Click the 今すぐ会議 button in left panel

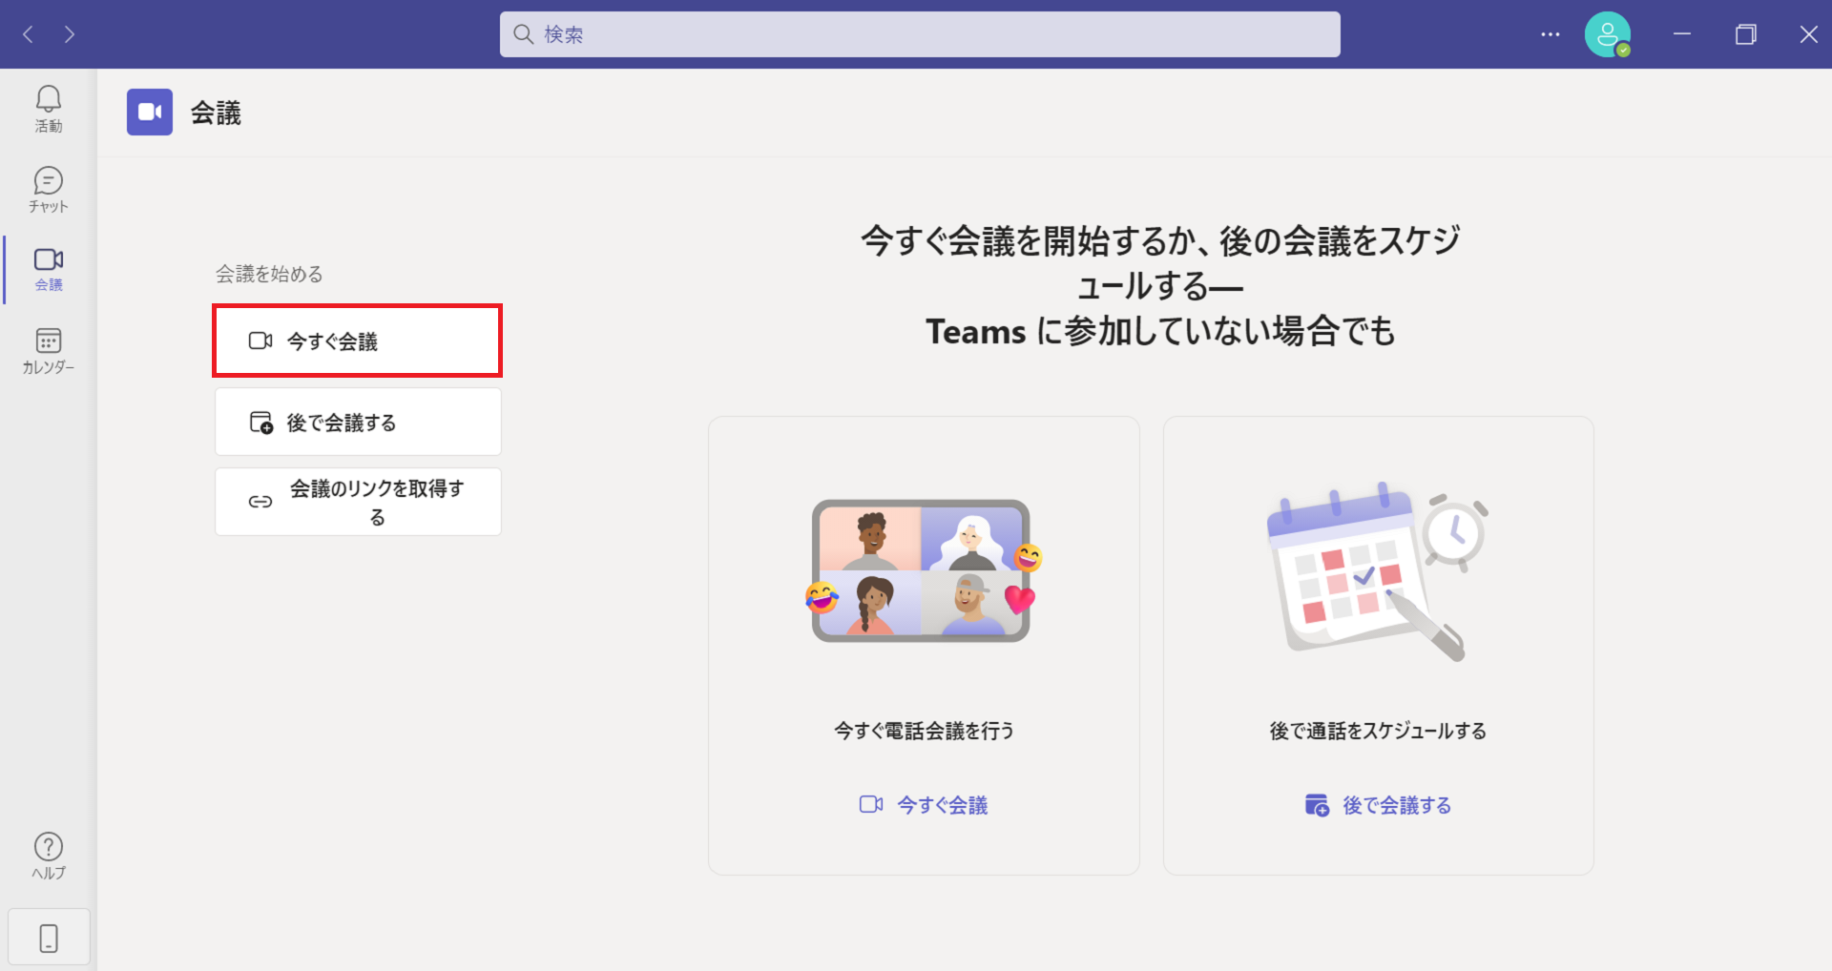tap(357, 341)
